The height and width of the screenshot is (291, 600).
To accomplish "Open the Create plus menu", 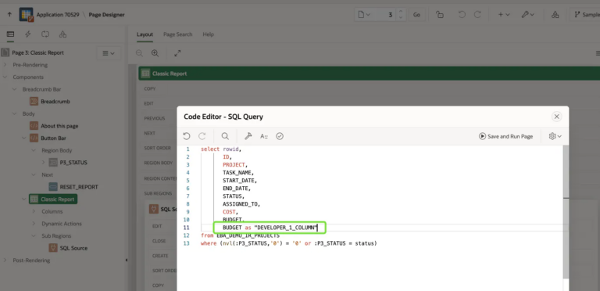I will coord(504,15).
